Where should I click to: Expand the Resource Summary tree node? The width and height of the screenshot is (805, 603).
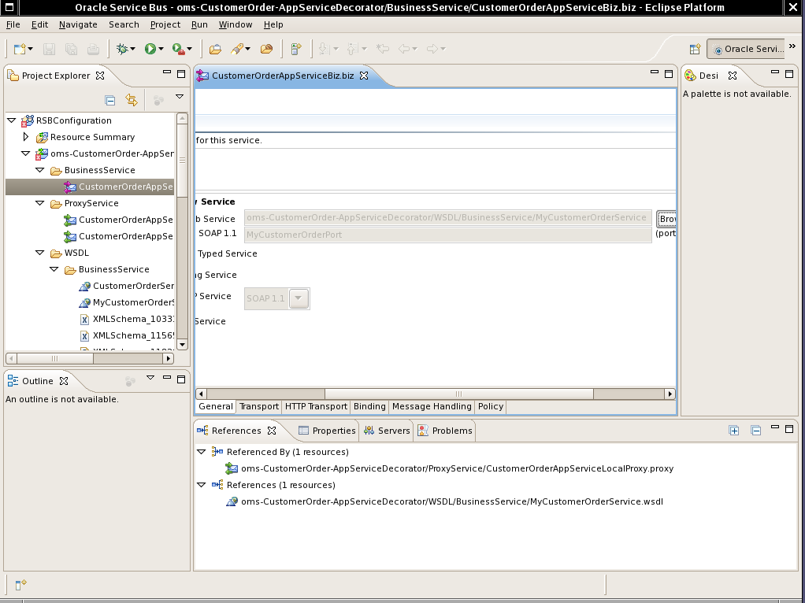click(25, 137)
